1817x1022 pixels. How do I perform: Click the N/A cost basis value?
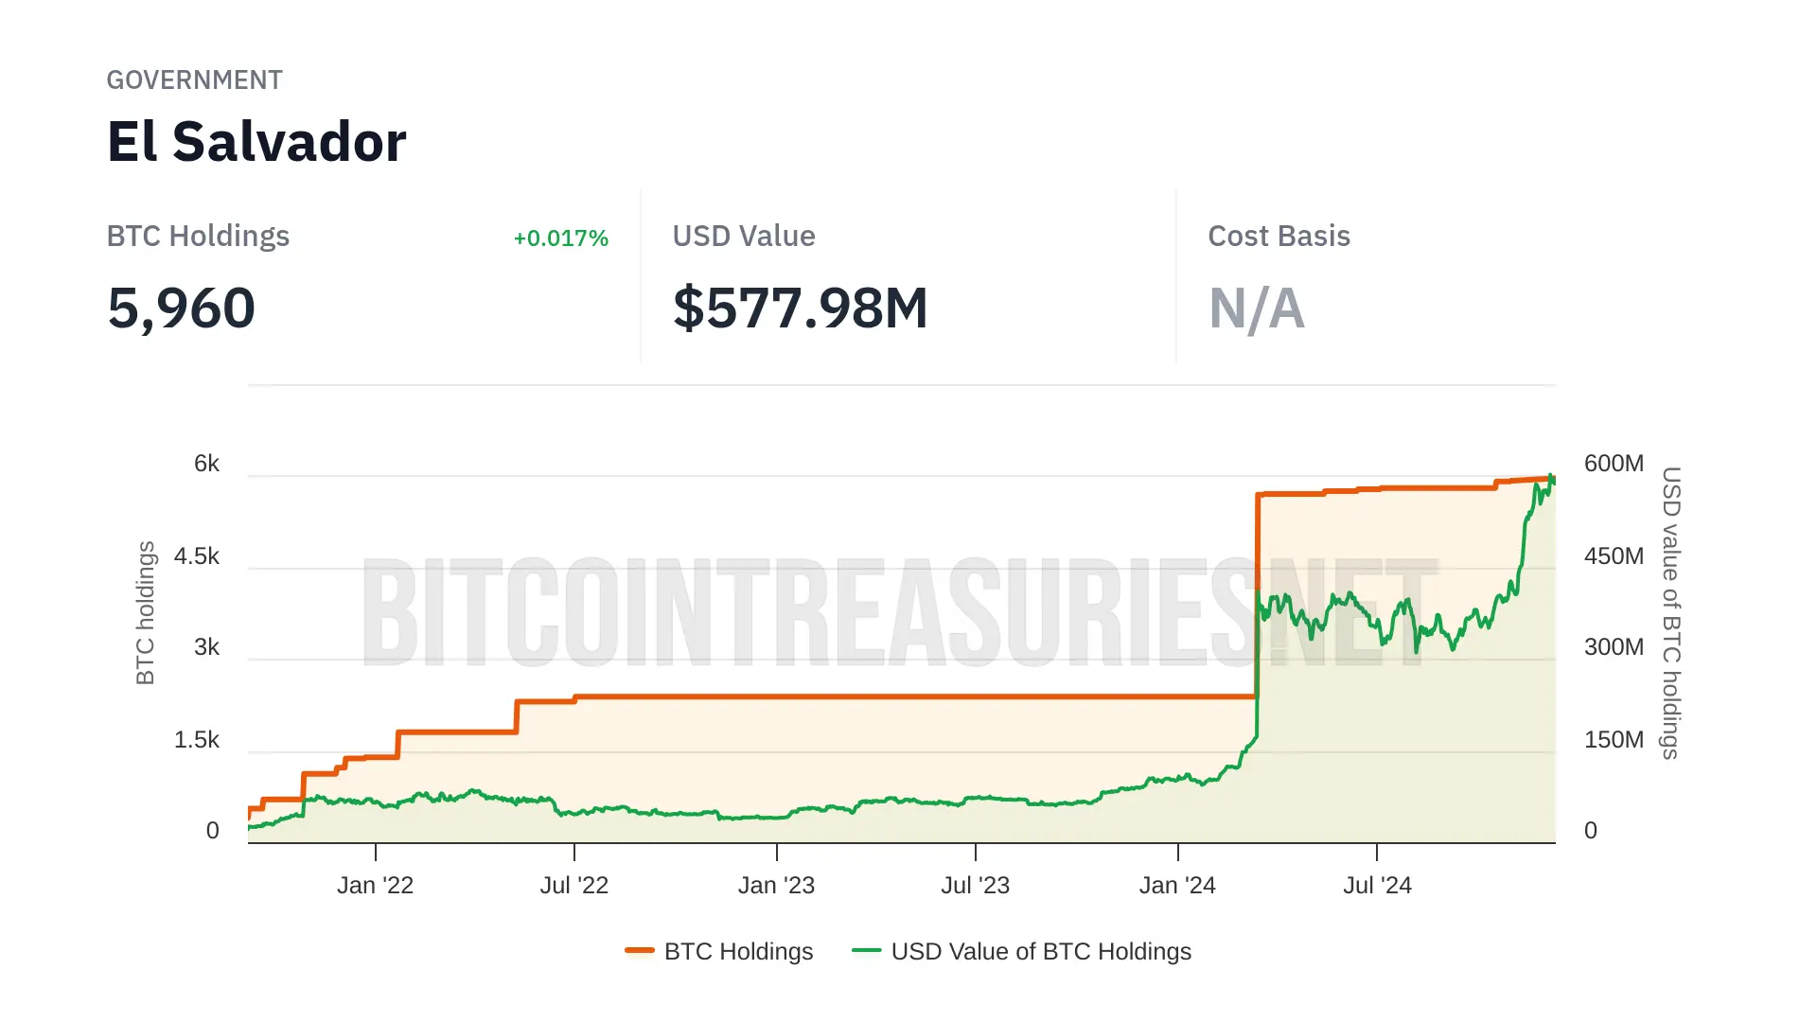tap(1256, 308)
